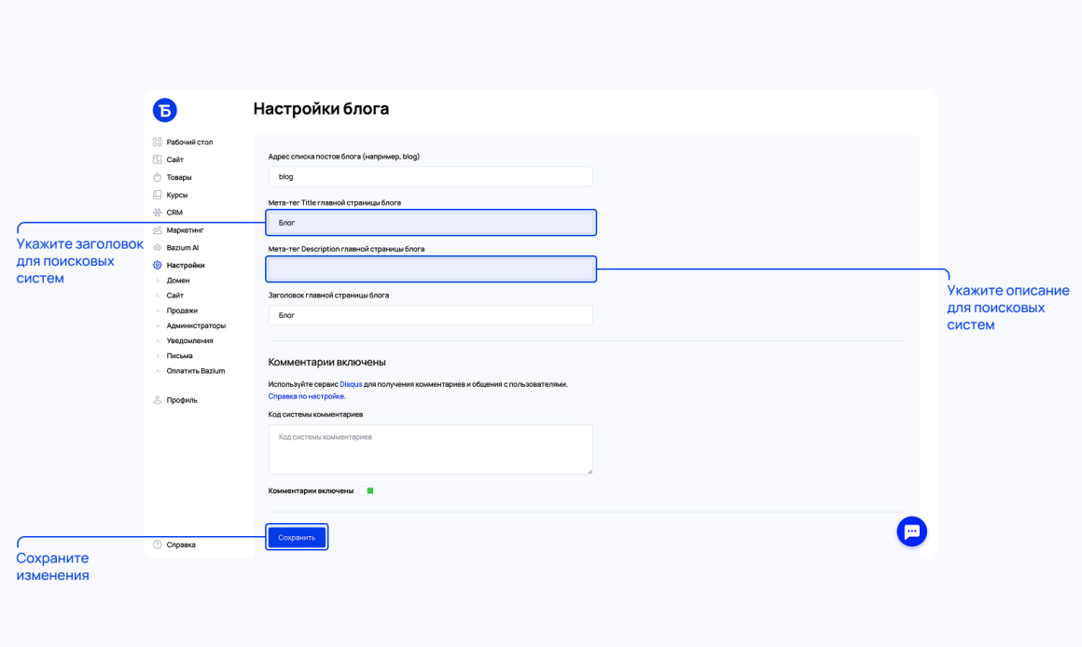This screenshot has height=647, width=1082.
Task: Toggle the Комментарии включены switch
Action: (x=367, y=491)
